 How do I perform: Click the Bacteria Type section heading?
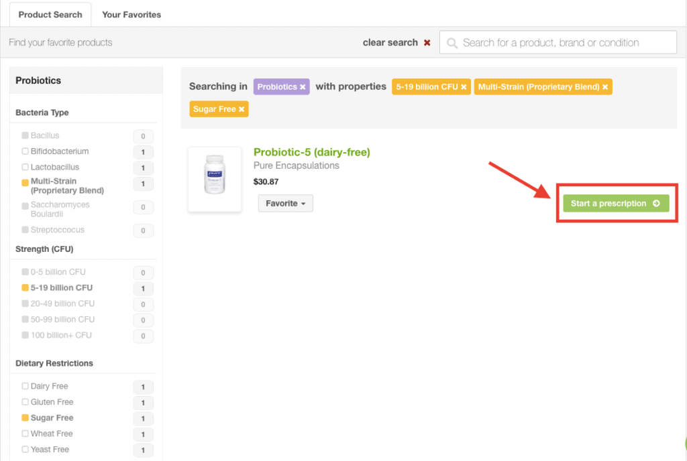pyautogui.click(x=42, y=113)
